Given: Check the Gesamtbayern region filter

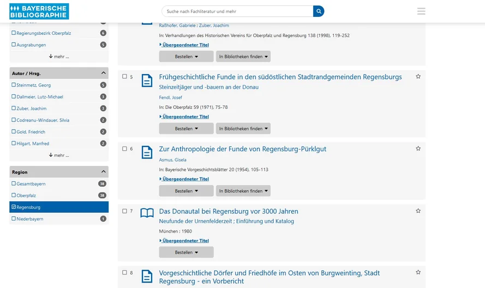Looking at the screenshot, I should pos(14,183).
